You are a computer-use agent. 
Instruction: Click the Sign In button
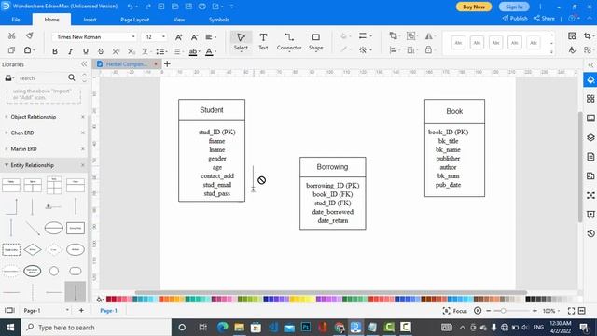pyautogui.click(x=514, y=7)
